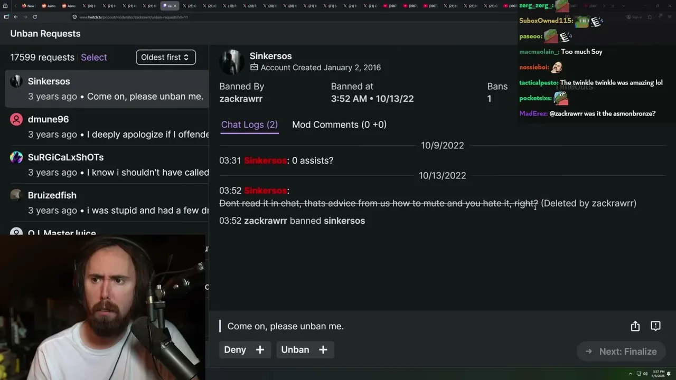This screenshot has width=676, height=380.
Task: Click the 10/13/2022 date separator label
Action: tap(443, 176)
